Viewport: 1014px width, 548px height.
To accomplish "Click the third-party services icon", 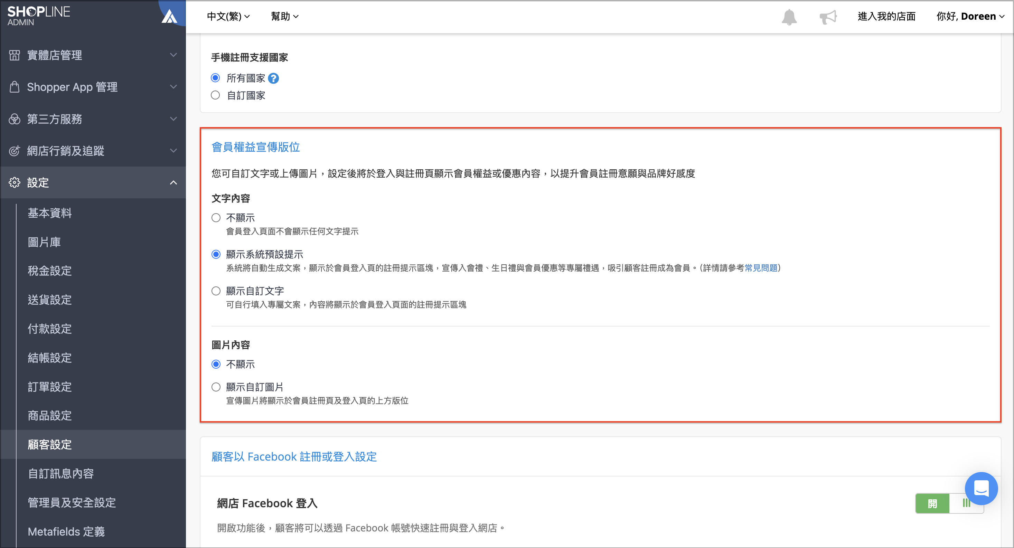I will (x=15, y=119).
